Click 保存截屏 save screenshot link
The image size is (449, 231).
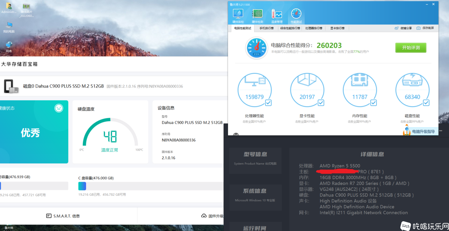(425, 28)
